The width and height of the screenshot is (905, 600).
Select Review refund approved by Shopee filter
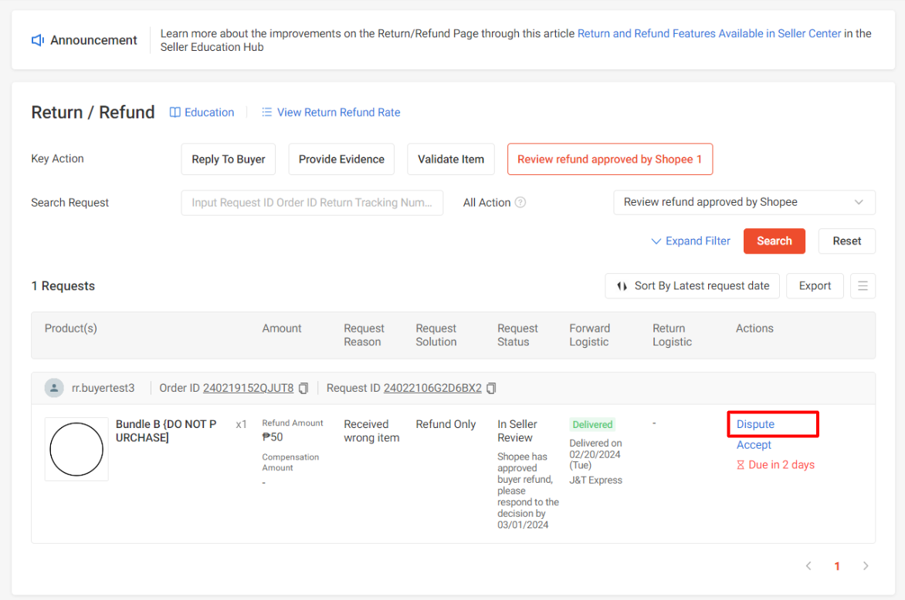click(609, 159)
